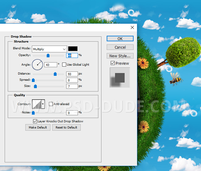Viewport: 201px width, 171px height.
Task: Enable Anti-aliased contour option
Action: point(51,104)
